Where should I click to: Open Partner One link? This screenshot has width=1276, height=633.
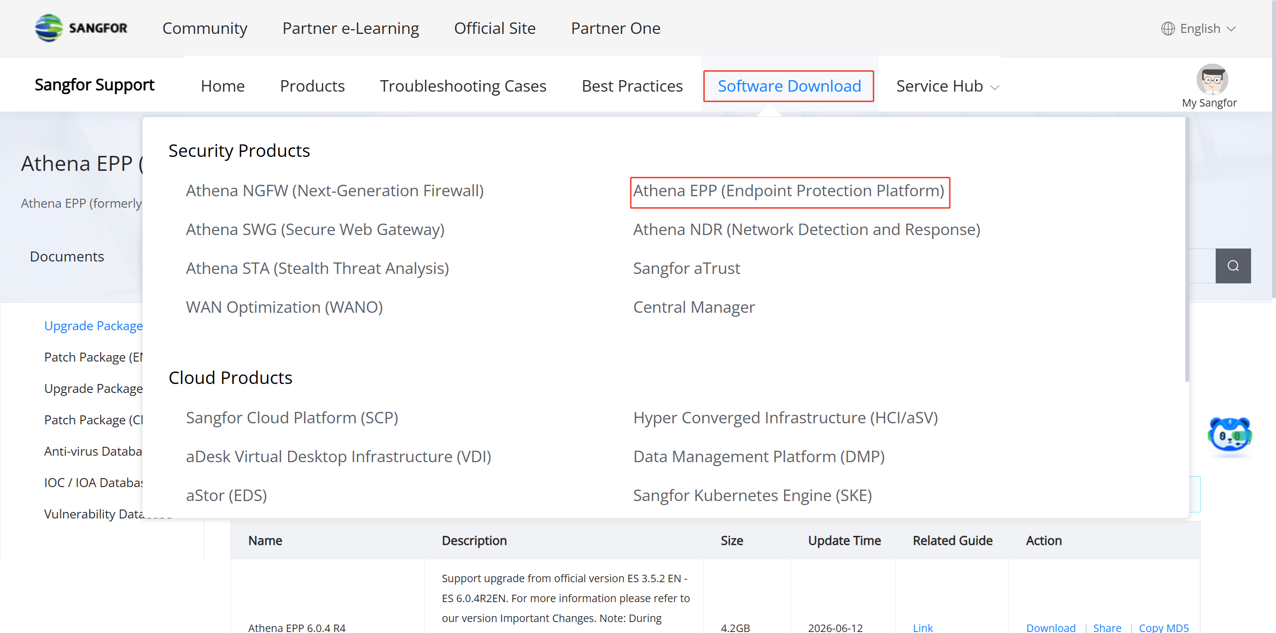click(x=616, y=28)
